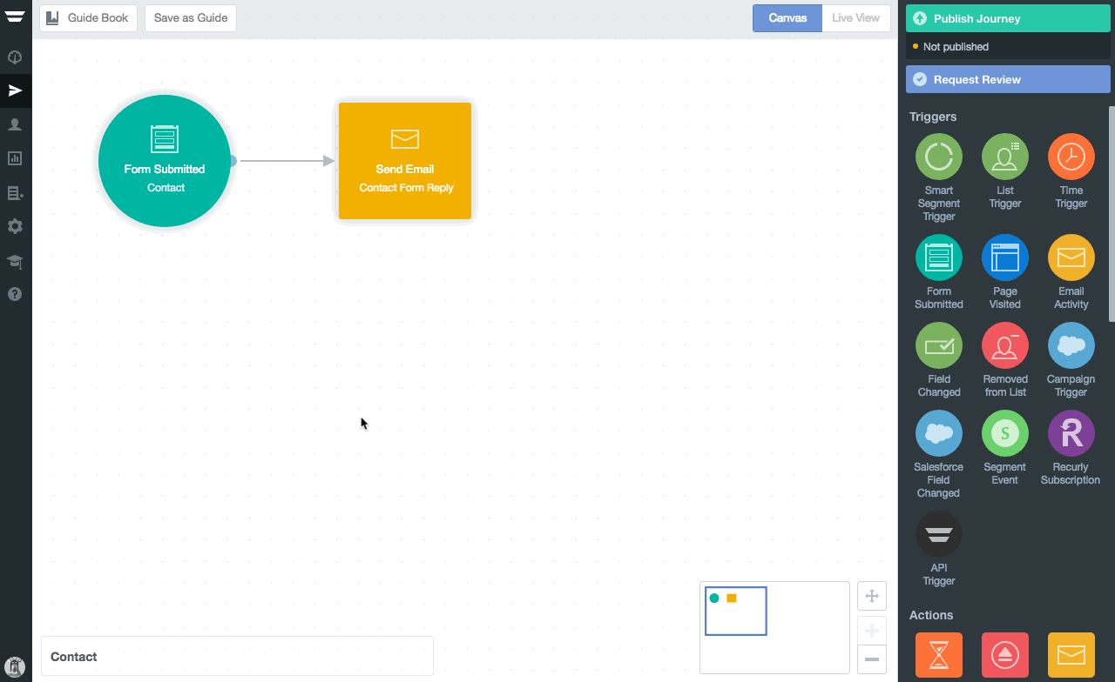Add the API Trigger icon
The image size is (1115, 682).
(938, 534)
